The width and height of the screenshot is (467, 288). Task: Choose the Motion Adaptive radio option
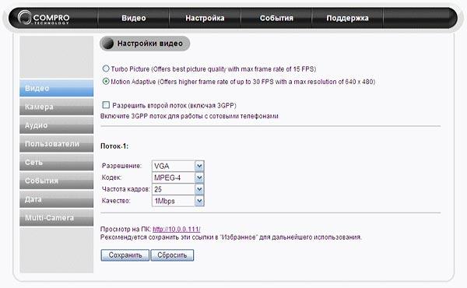(106, 81)
